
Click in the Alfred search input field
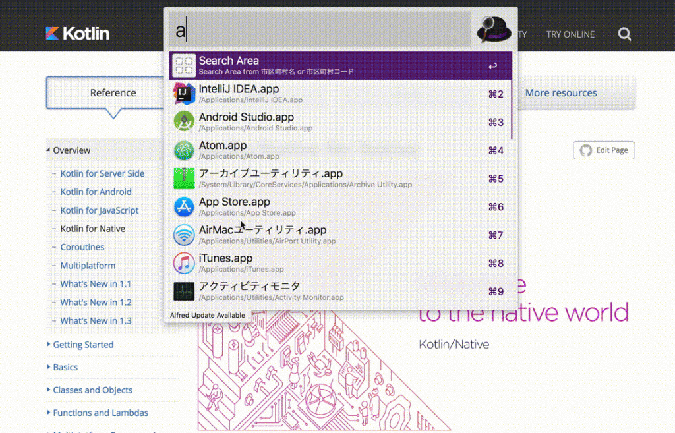[x=320, y=30]
